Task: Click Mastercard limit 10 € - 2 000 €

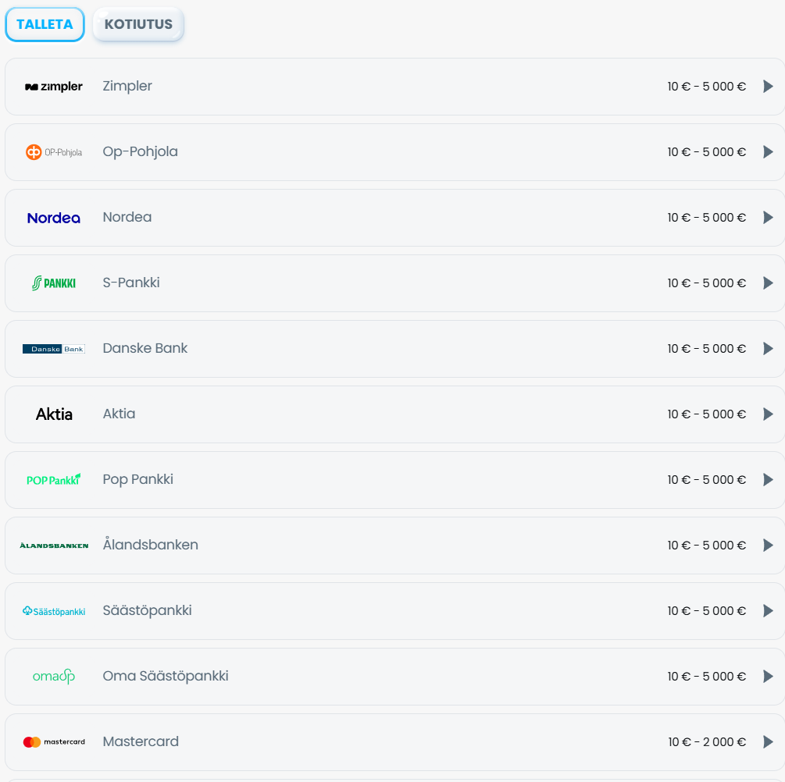Action: (x=707, y=742)
